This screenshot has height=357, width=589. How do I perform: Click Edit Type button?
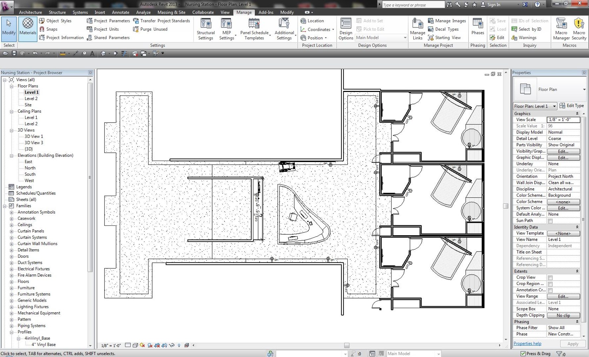pos(572,106)
